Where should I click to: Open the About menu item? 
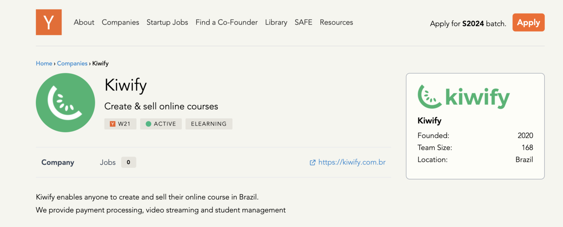[x=84, y=22]
